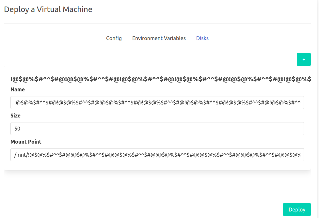This screenshot has height=218, width=319.
Task: Click the Size label text
Action: [16, 116]
